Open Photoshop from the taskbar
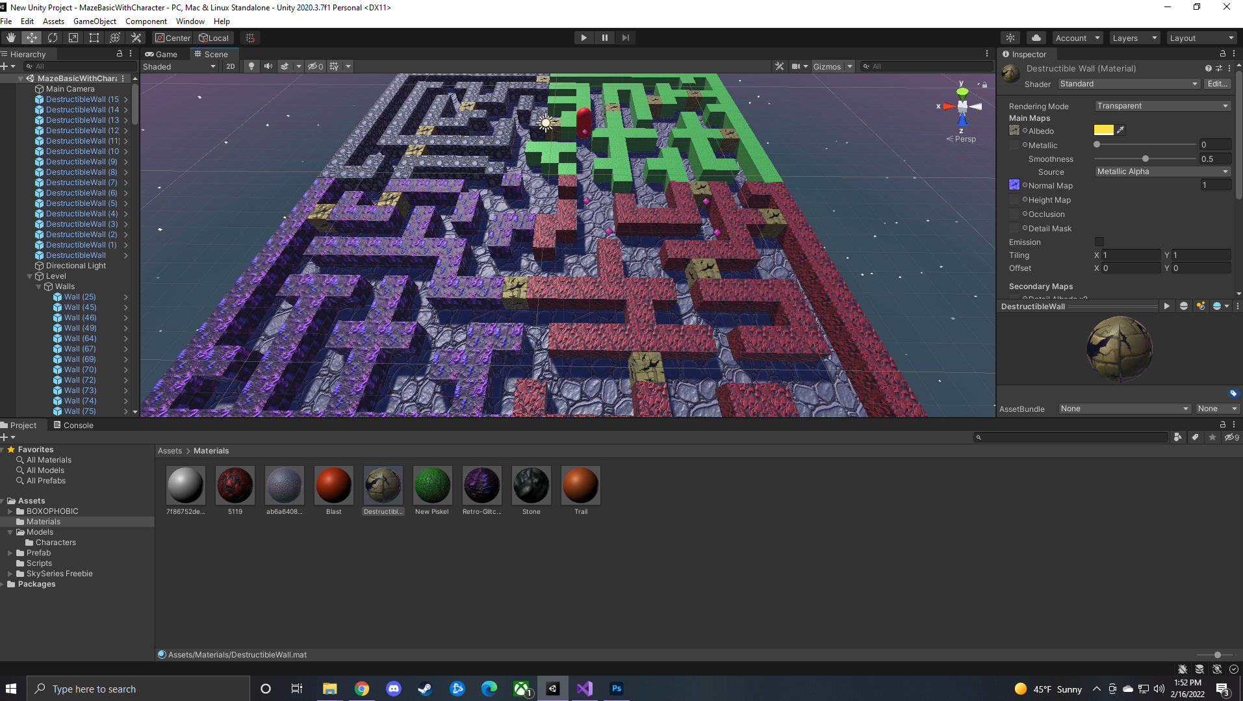This screenshot has width=1243, height=701. point(617,689)
